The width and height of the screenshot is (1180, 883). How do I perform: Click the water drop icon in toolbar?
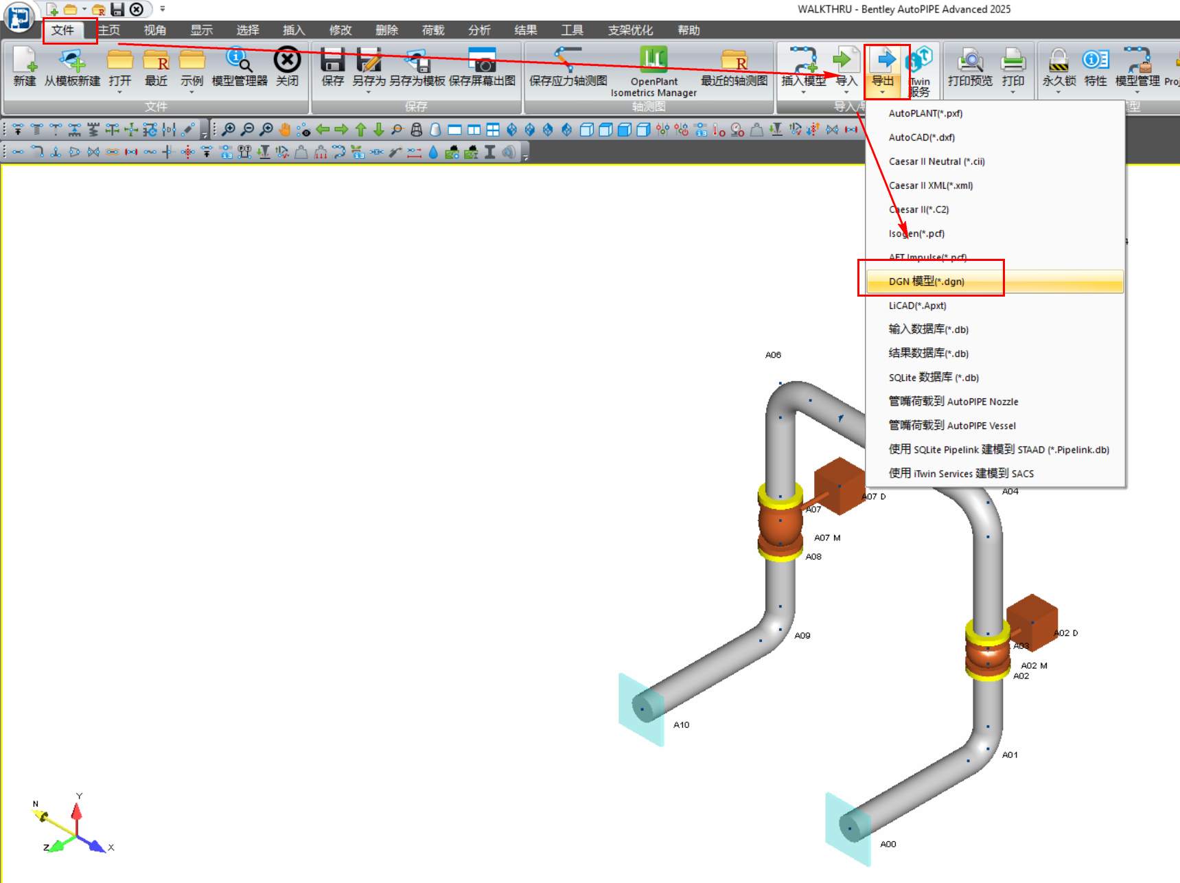433,152
